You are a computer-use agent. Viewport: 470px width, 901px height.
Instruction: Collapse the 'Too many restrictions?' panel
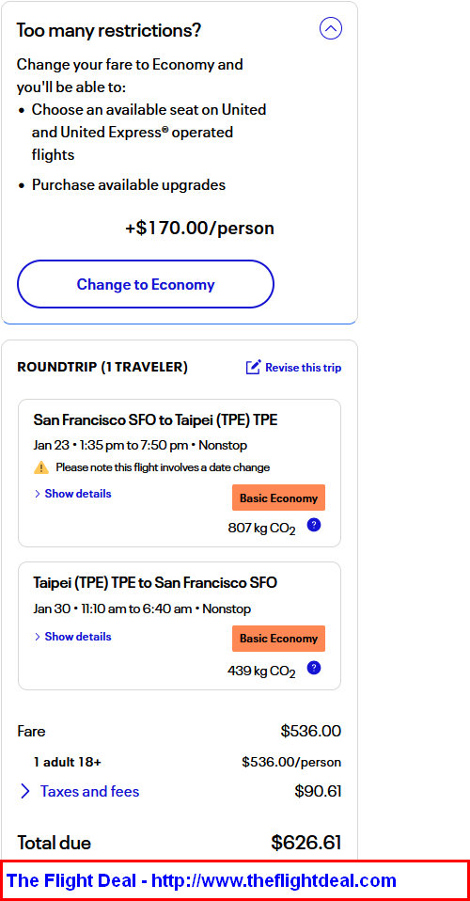(x=330, y=28)
